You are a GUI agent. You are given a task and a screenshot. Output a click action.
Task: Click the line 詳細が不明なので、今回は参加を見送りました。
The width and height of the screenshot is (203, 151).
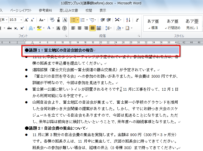[73, 83]
